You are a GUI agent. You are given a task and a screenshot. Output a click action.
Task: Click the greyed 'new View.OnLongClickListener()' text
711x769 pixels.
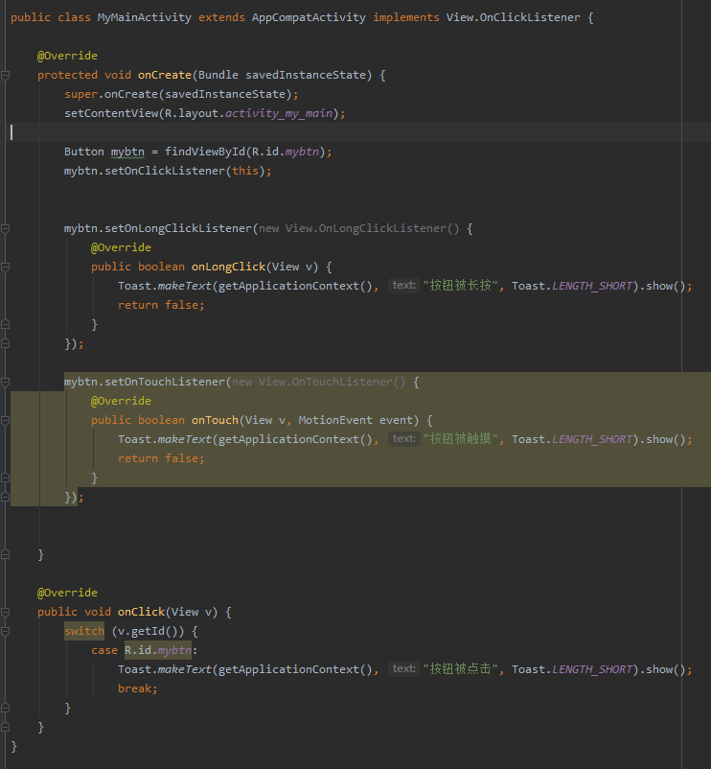(x=358, y=228)
